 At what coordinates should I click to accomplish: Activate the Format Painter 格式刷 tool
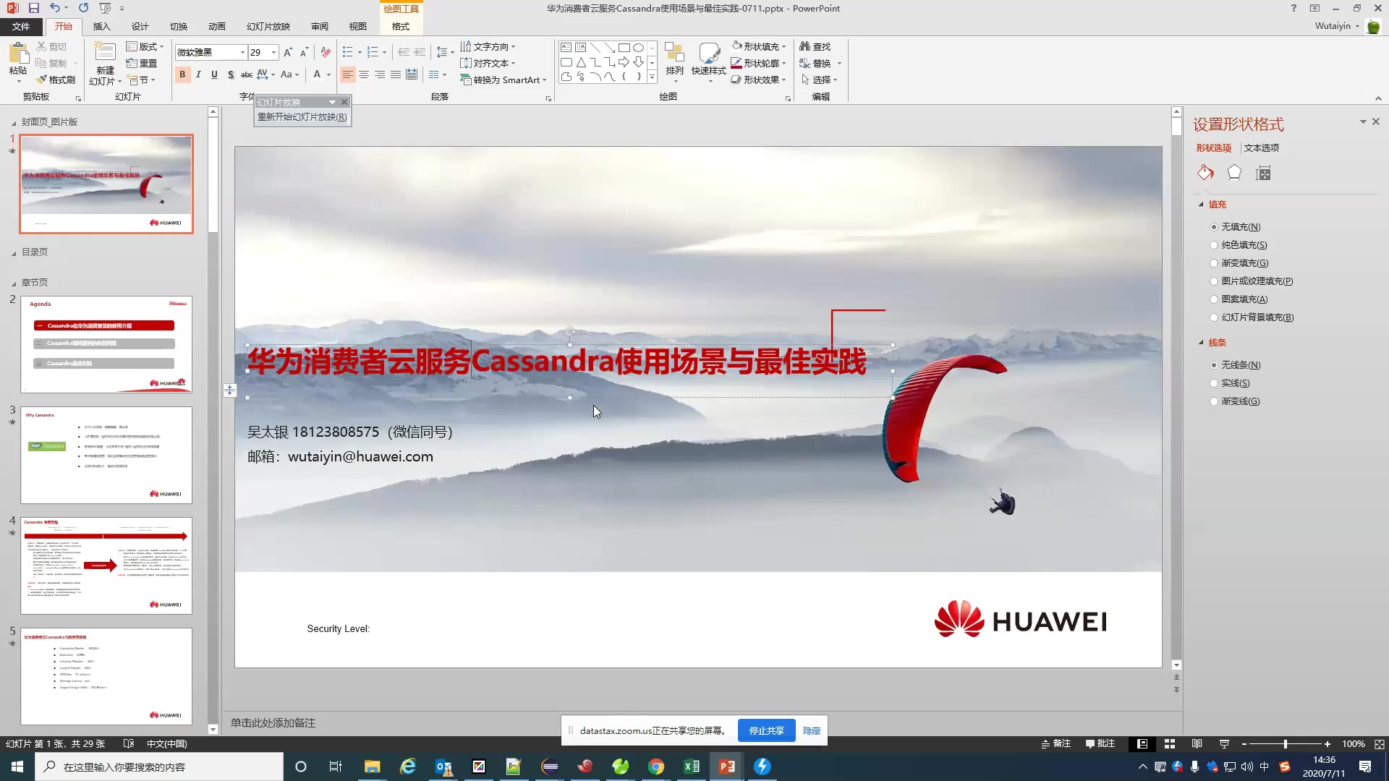tap(56, 80)
